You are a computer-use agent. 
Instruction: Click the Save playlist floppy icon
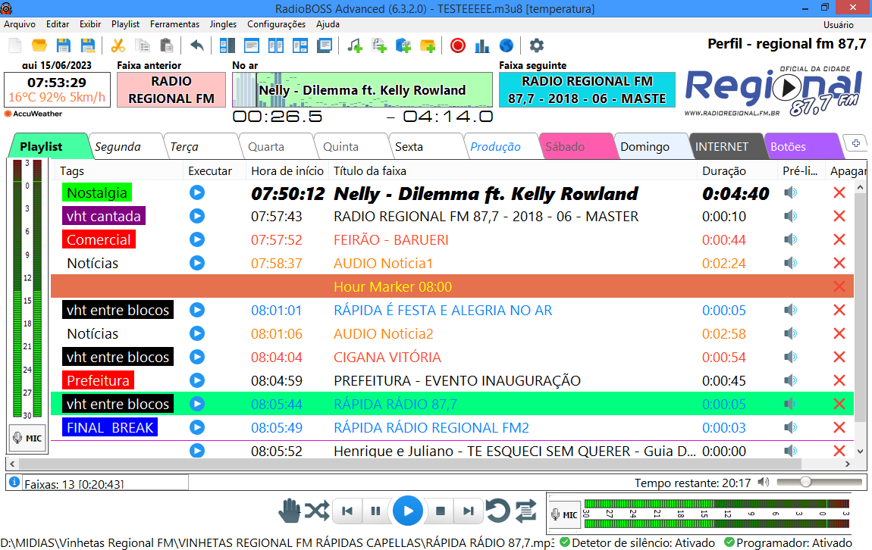(64, 45)
